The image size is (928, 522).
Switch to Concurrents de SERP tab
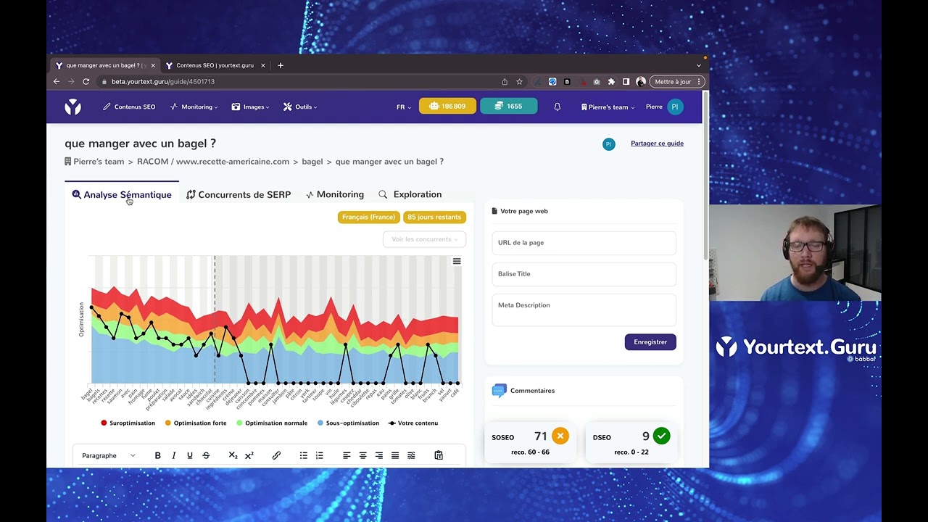(239, 194)
